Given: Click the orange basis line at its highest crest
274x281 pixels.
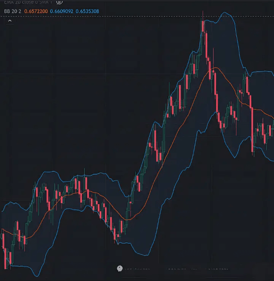Looking at the screenshot, I should [215, 67].
